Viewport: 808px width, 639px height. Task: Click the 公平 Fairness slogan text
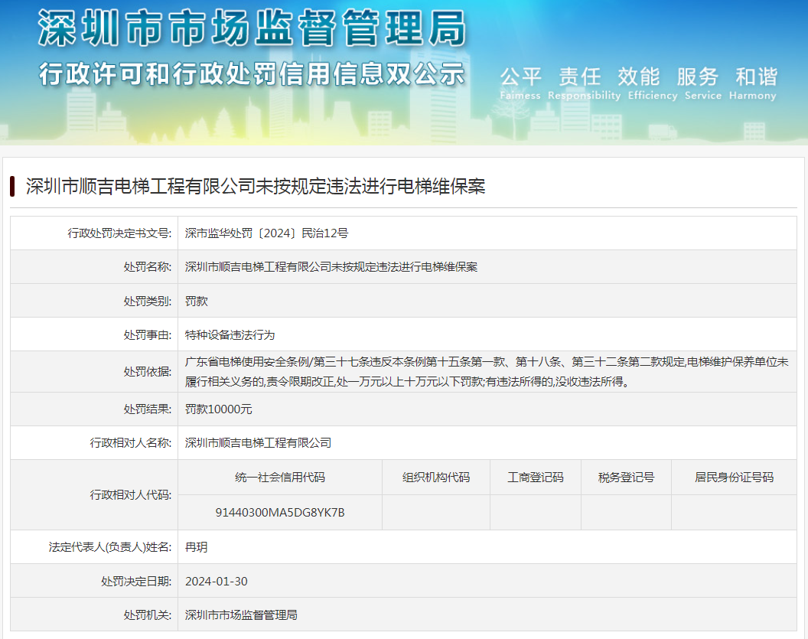520,83
